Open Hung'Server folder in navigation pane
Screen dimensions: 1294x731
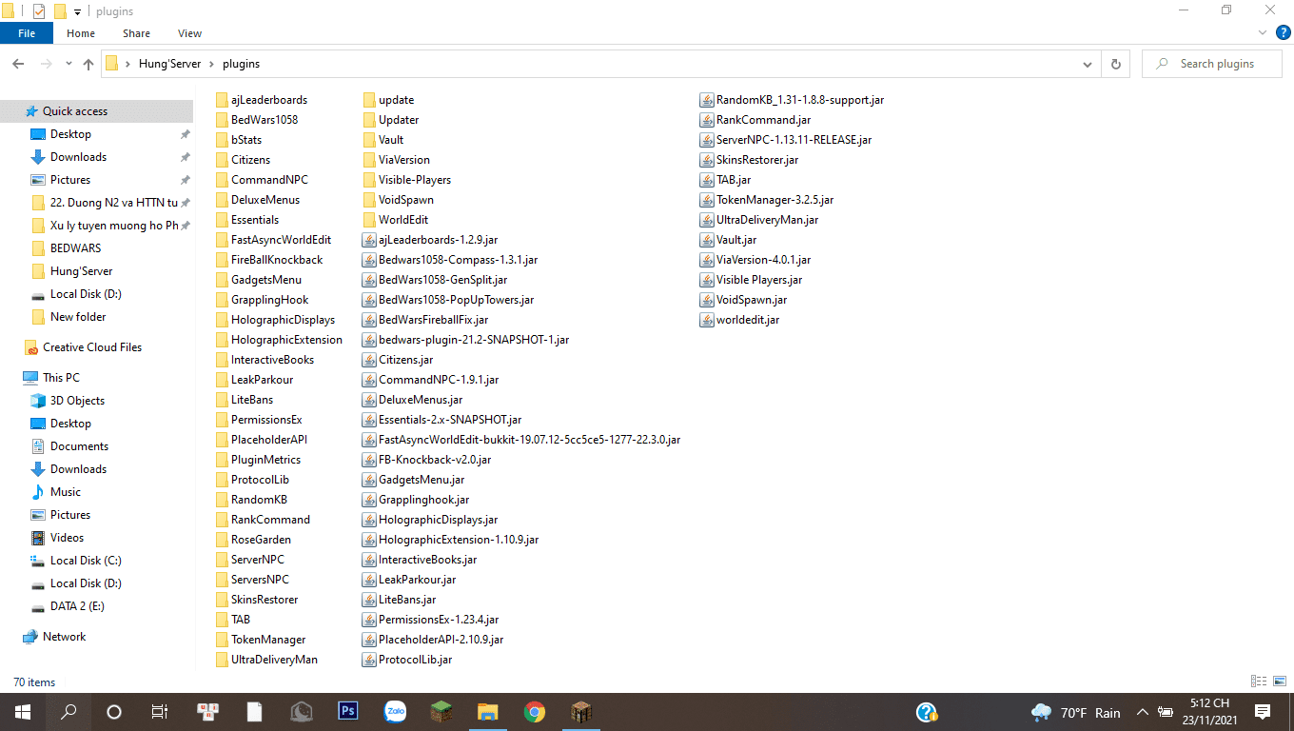click(81, 271)
